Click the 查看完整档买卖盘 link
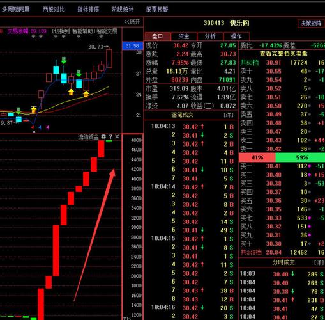The width and height of the screenshot is (325, 320). (283, 54)
